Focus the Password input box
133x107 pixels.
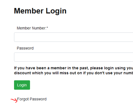coord(74,57)
